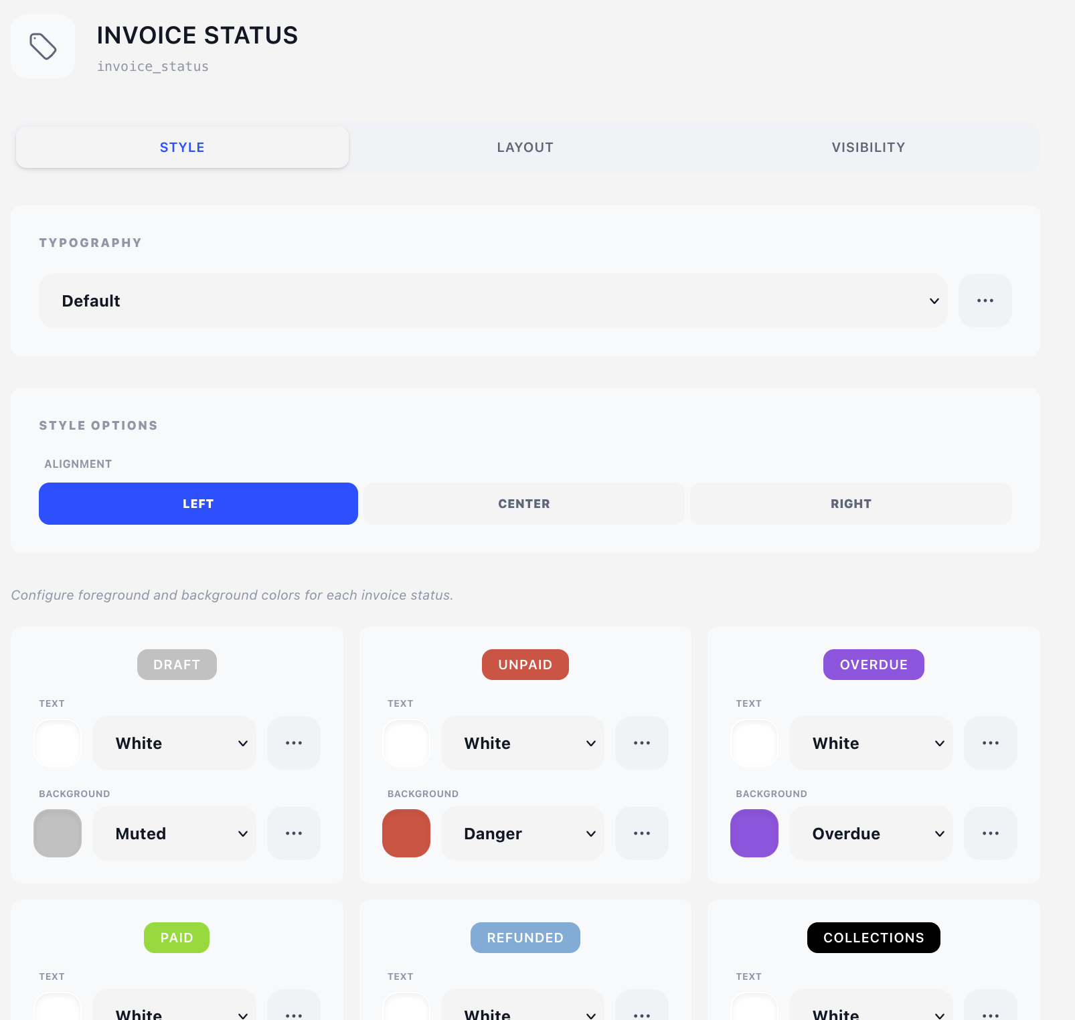Open the Overdue background dropdown
This screenshot has width=1075, height=1020.
click(871, 833)
